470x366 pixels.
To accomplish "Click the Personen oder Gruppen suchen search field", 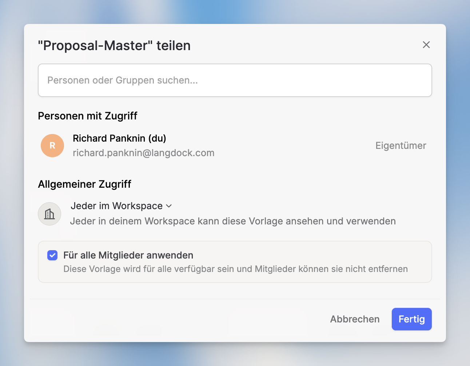I will [235, 80].
